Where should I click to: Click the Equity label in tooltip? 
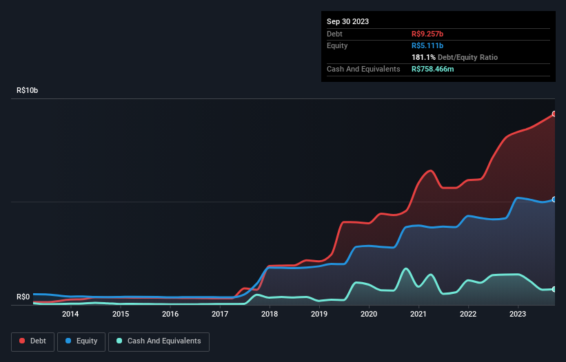coord(337,45)
